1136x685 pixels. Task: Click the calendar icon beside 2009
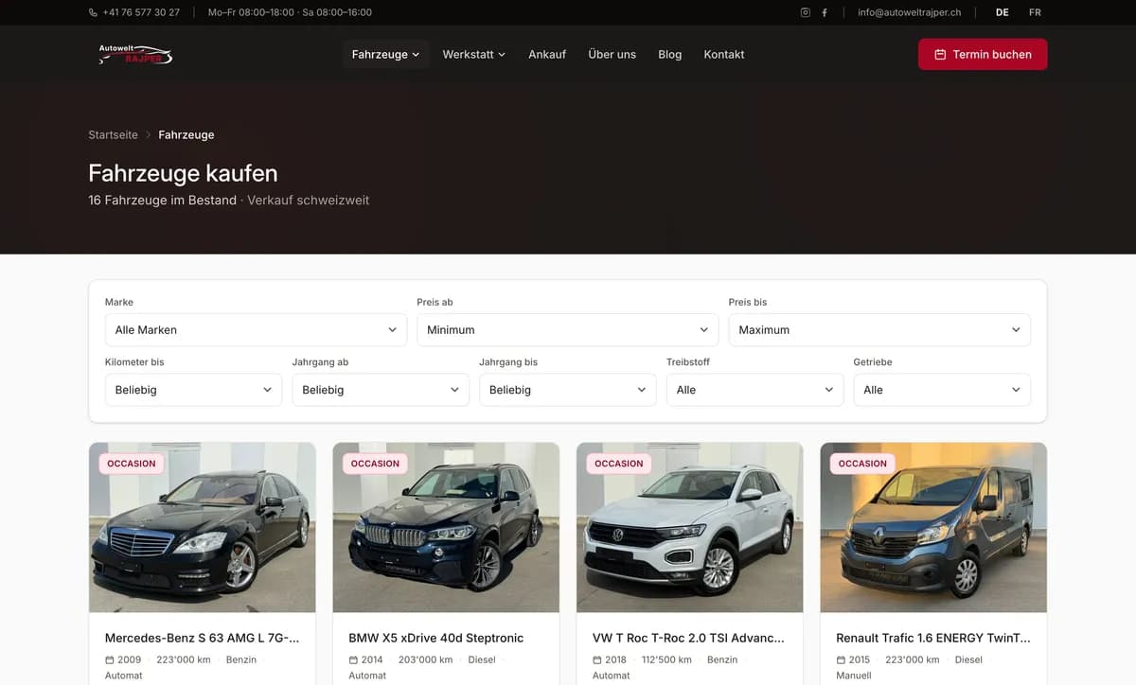click(x=110, y=659)
